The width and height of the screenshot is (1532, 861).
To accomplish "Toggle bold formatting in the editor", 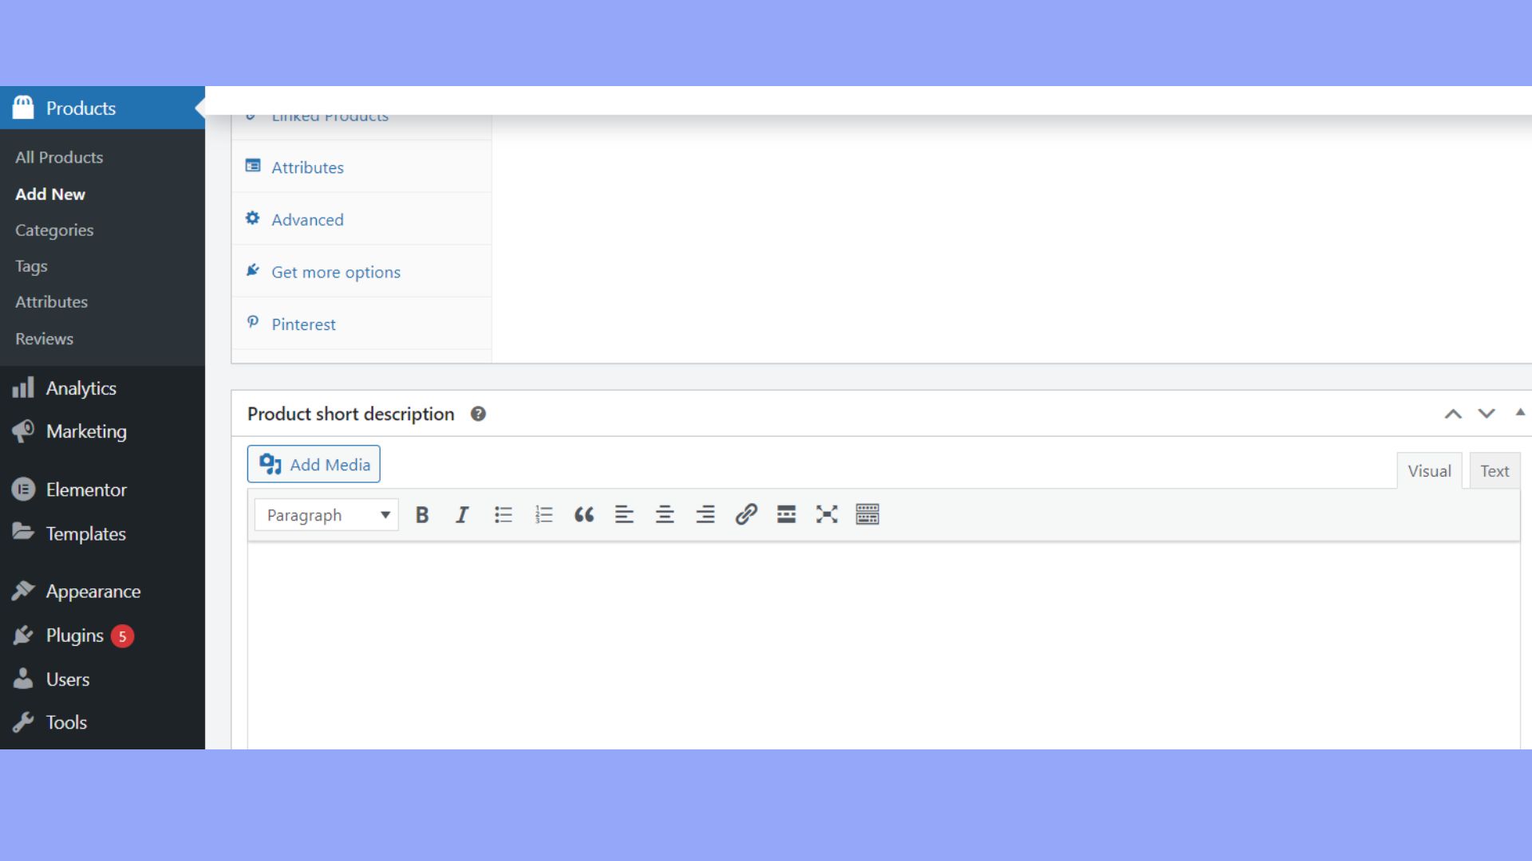I will click(422, 514).
